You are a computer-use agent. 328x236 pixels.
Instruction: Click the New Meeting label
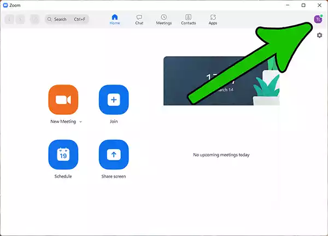63,121
